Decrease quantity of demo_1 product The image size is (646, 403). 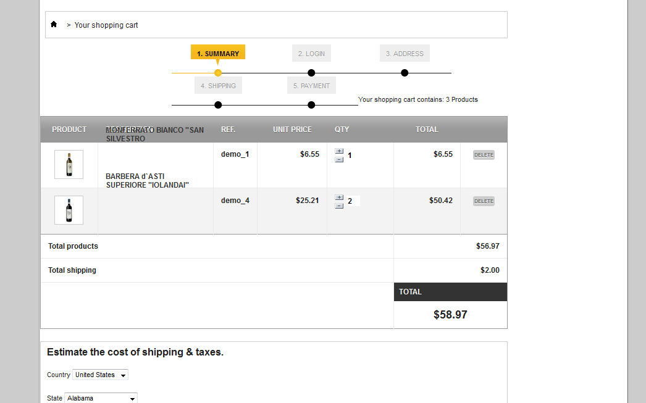339,160
